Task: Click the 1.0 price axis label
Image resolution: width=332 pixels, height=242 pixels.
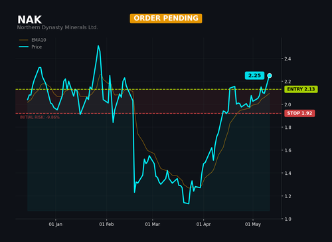Action: pos(288,219)
